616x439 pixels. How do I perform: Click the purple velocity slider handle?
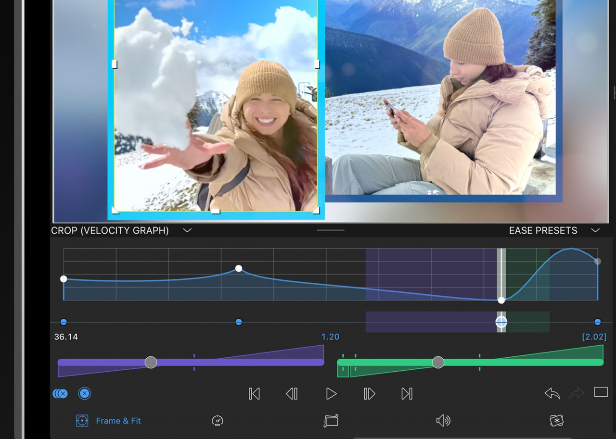tap(151, 363)
